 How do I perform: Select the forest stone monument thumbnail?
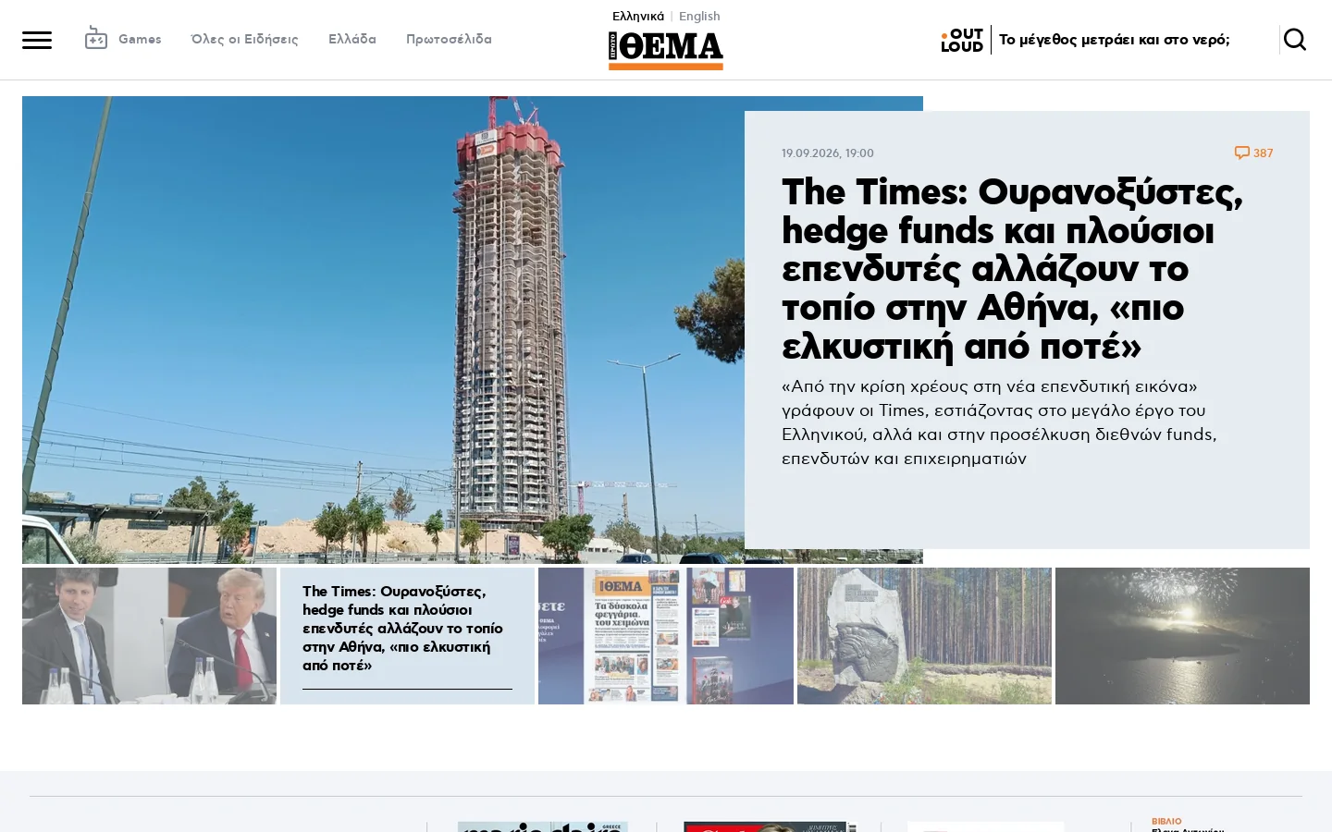point(924,636)
